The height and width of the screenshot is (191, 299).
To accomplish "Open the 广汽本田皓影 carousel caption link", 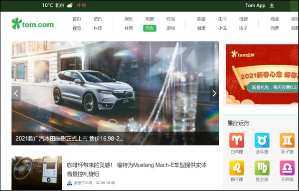I will click(x=69, y=138).
